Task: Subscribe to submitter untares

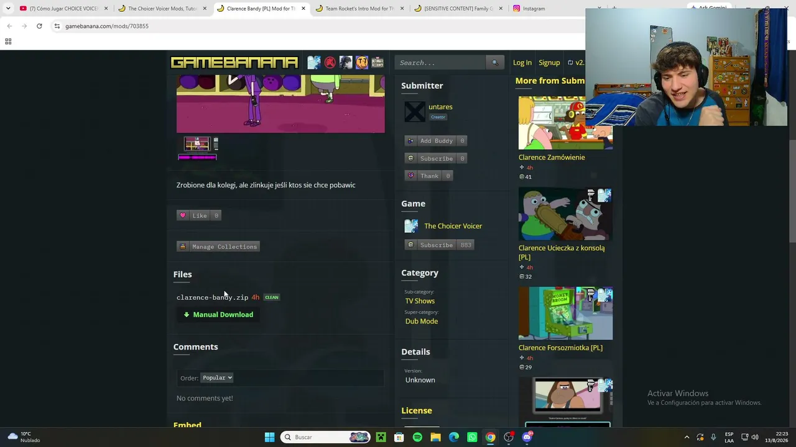Action: pos(436,158)
